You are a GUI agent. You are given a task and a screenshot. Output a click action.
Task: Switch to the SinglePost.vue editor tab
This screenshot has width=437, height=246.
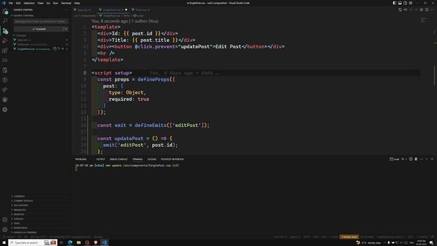pos(113,10)
